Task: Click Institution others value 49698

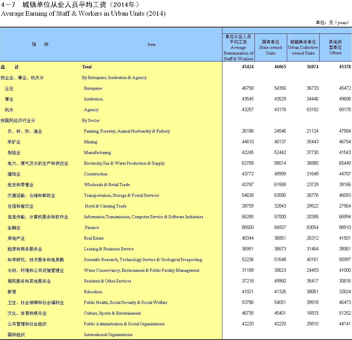Action: click(x=345, y=99)
